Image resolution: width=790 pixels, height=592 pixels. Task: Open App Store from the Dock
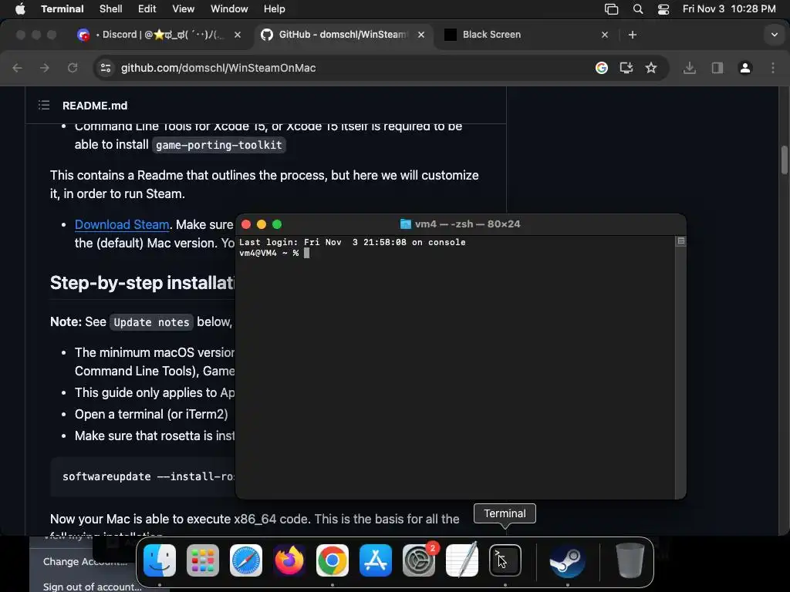pyautogui.click(x=376, y=560)
